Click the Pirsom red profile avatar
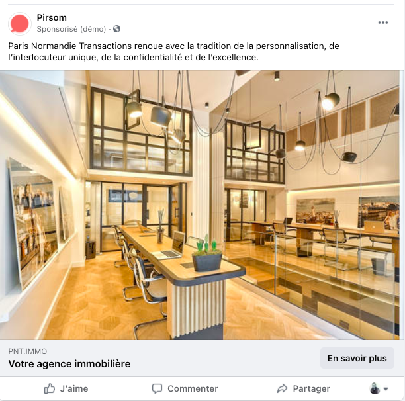This screenshot has height=401, width=405. point(20,24)
